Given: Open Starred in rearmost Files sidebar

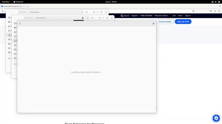Looking at the screenshot, I should tap(9, 22).
